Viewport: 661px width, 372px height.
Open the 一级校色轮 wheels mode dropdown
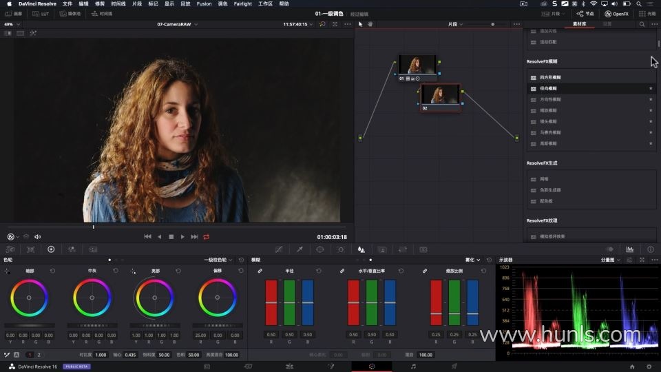click(218, 260)
